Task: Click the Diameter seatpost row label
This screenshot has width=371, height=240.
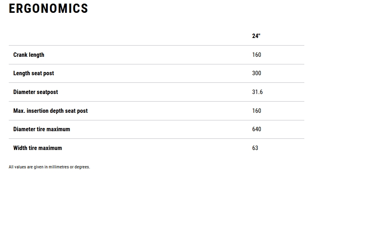Action: pyautogui.click(x=36, y=92)
